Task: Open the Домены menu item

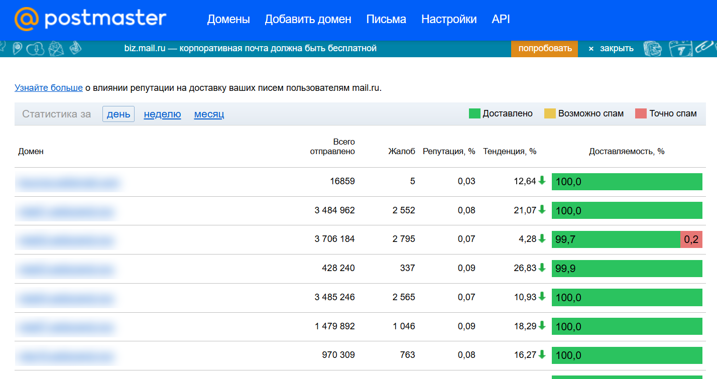Action: coord(228,20)
